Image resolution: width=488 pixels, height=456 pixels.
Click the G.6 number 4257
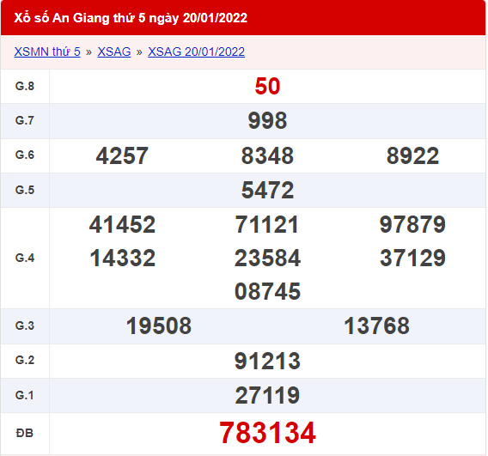(122, 155)
